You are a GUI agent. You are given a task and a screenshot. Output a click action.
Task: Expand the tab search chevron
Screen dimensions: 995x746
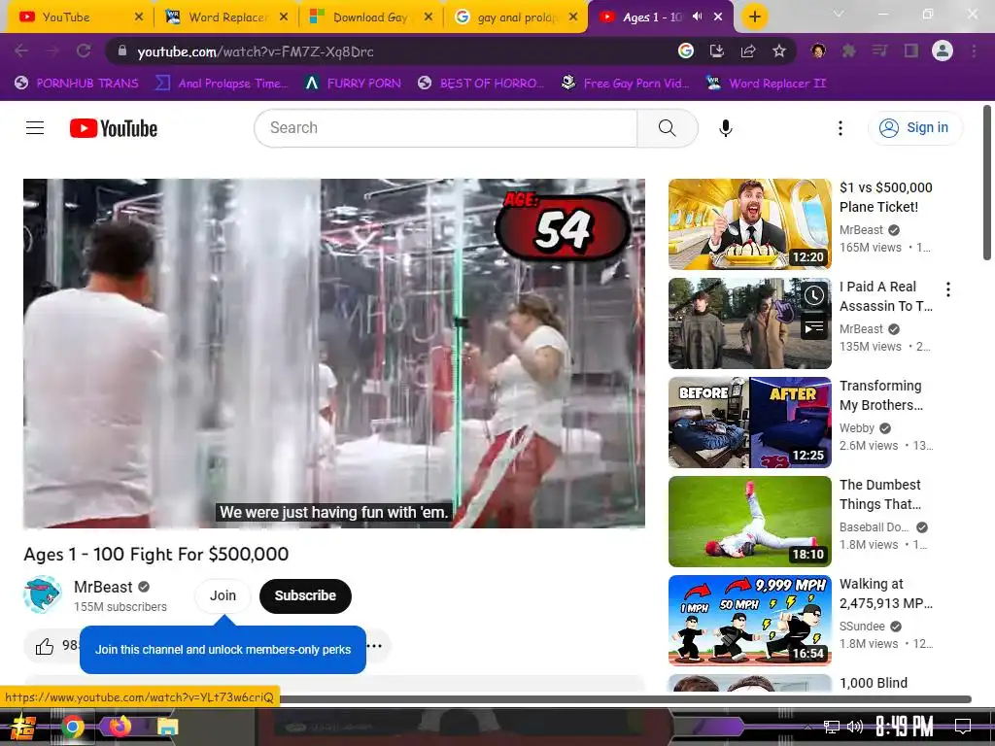coord(839,14)
